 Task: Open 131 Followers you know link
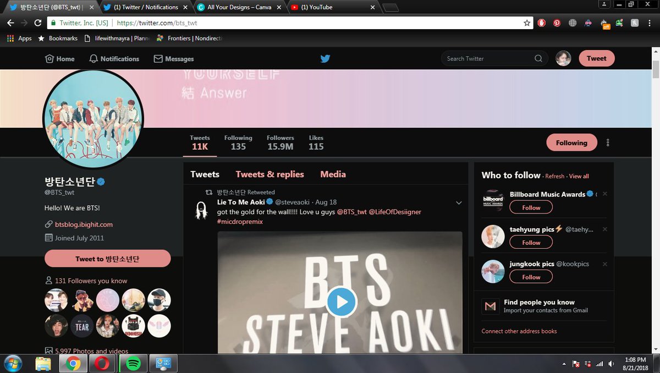[x=91, y=281]
